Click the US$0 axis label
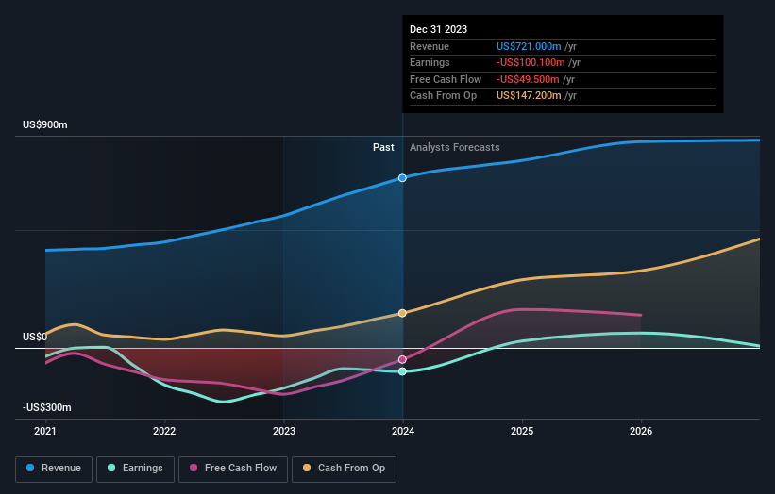This screenshot has width=775, height=494. coord(35,337)
